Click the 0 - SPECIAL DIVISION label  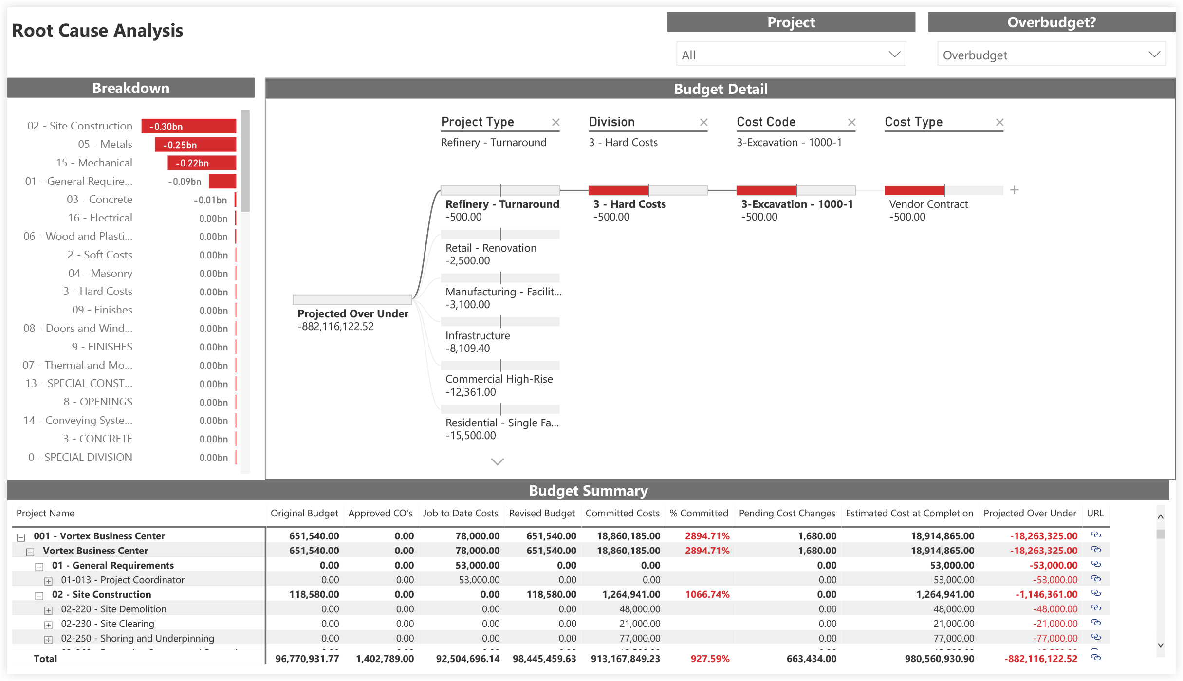pos(80,457)
